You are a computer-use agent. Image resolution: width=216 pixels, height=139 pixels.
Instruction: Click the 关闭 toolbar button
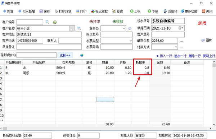[207, 11]
